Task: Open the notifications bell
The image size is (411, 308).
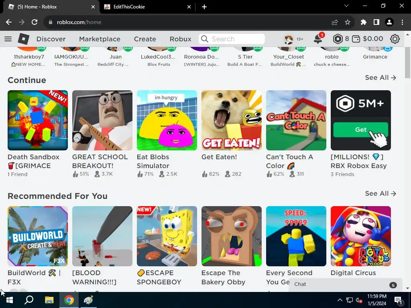Action: [x=318, y=39]
